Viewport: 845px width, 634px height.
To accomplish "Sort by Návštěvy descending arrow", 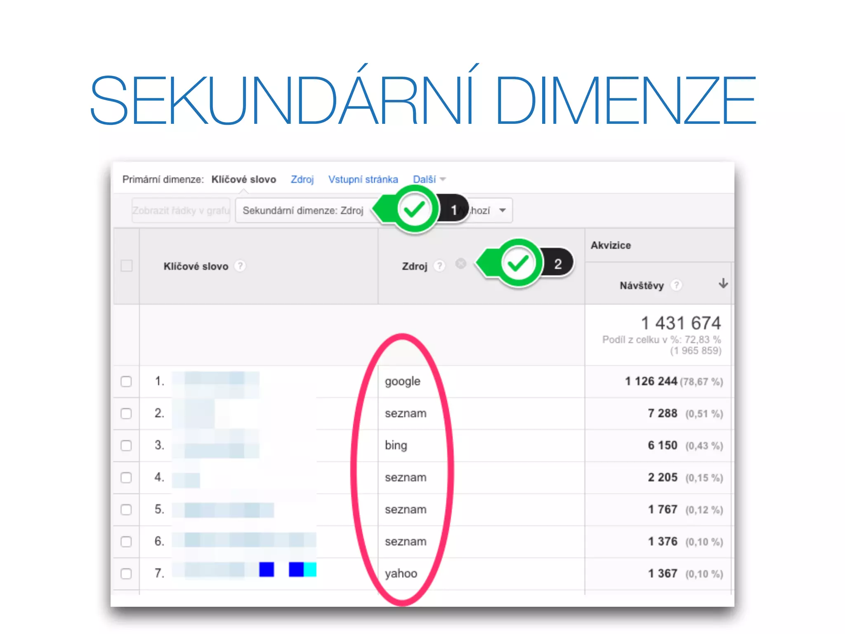I will [x=723, y=284].
